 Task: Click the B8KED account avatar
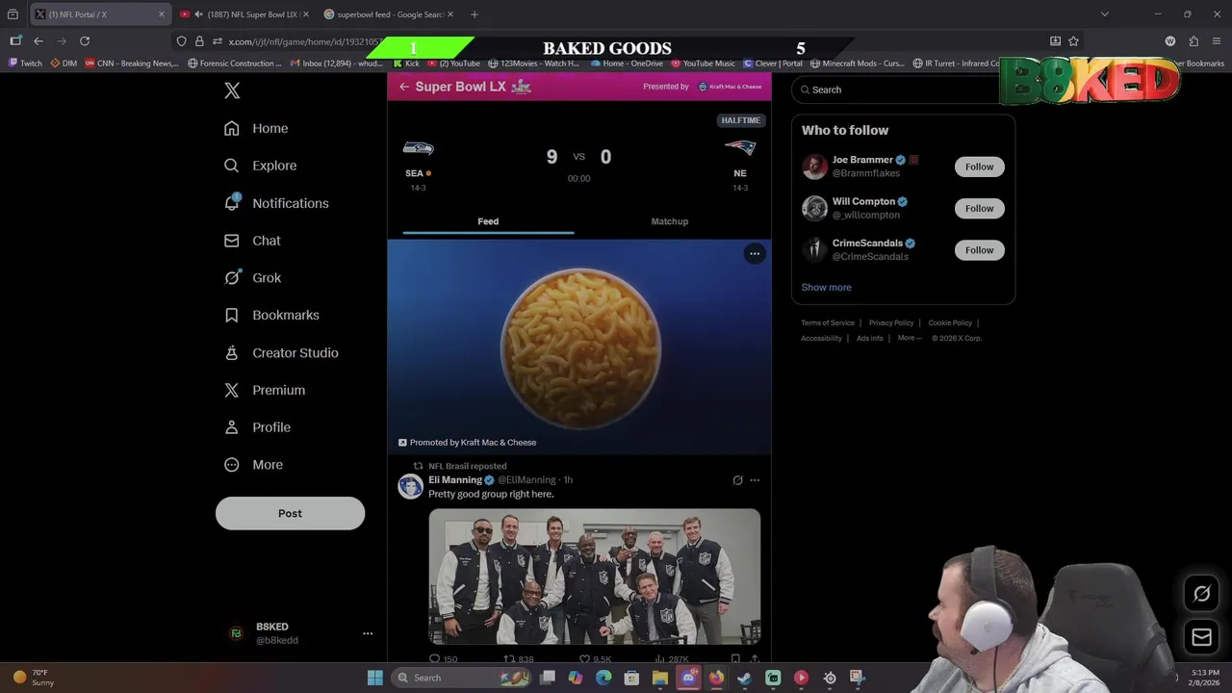(x=236, y=633)
